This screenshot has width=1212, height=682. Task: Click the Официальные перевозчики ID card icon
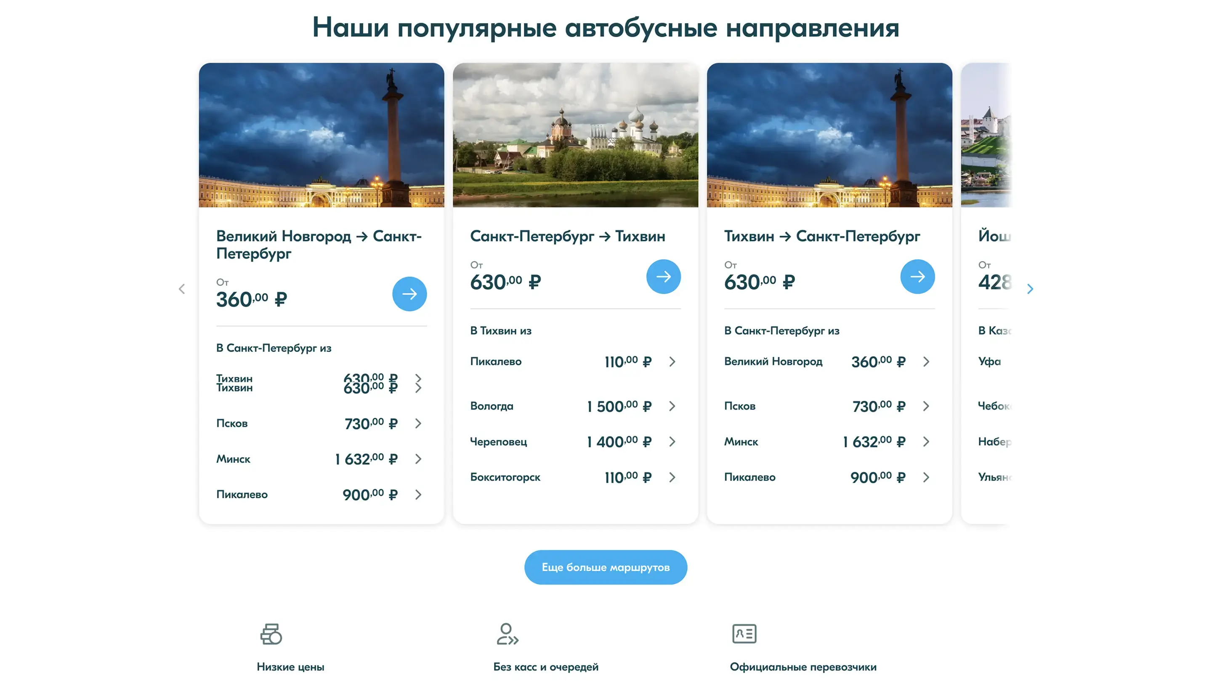[x=744, y=634]
